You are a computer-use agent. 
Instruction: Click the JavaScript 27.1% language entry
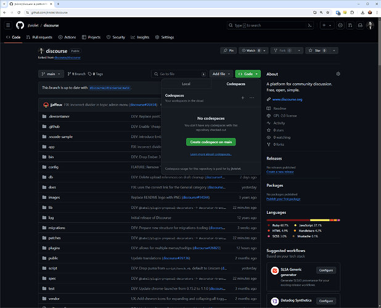point(308,225)
